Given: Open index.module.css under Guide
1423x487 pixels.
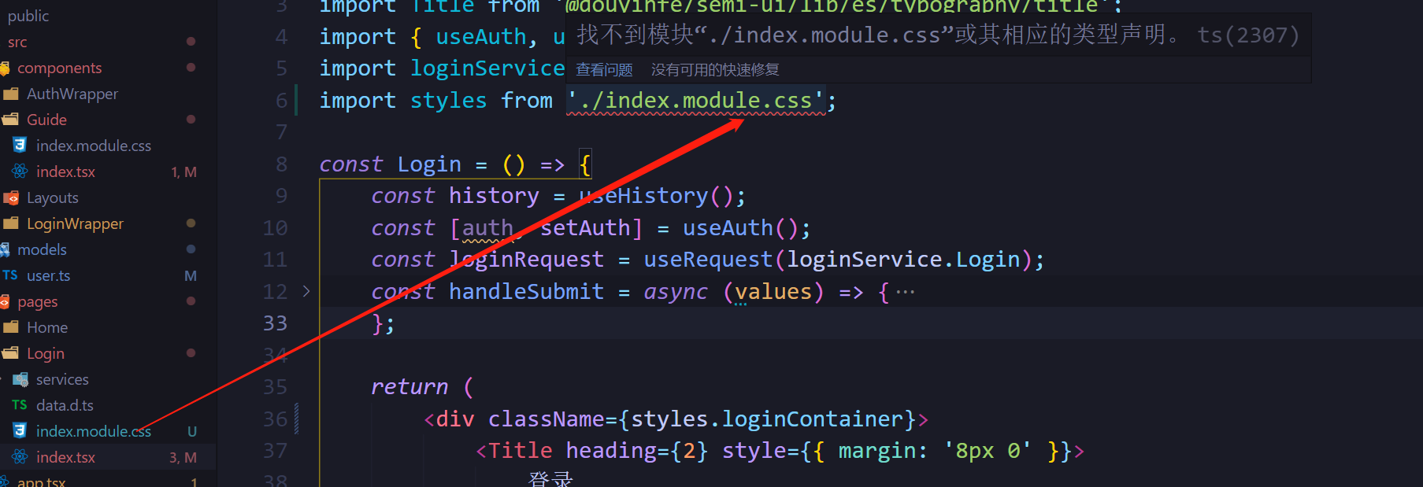Looking at the screenshot, I should (94, 146).
